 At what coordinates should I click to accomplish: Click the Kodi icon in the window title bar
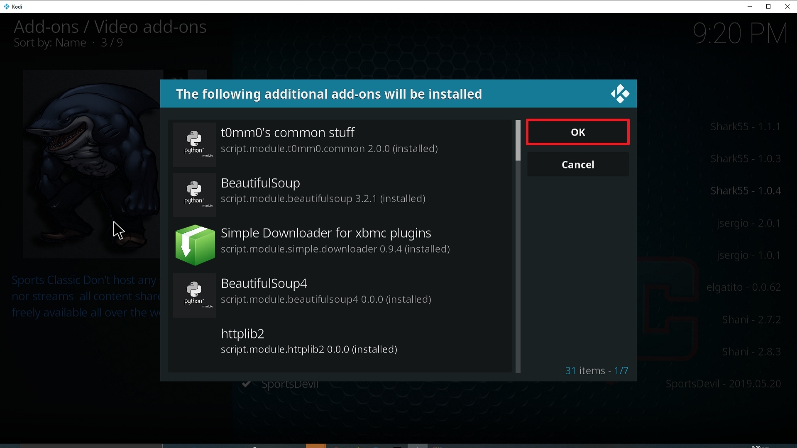click(6, 7)
